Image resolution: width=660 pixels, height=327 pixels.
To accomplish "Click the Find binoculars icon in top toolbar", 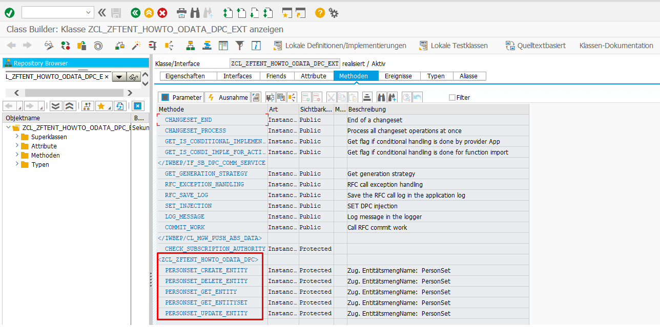I will (x=195, y=13).
